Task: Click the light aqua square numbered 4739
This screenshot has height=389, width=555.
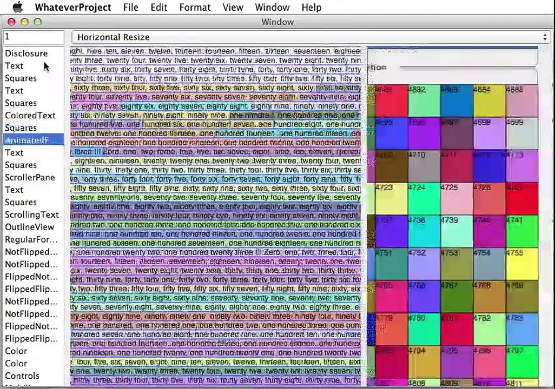Action: (x=457, y=232)
